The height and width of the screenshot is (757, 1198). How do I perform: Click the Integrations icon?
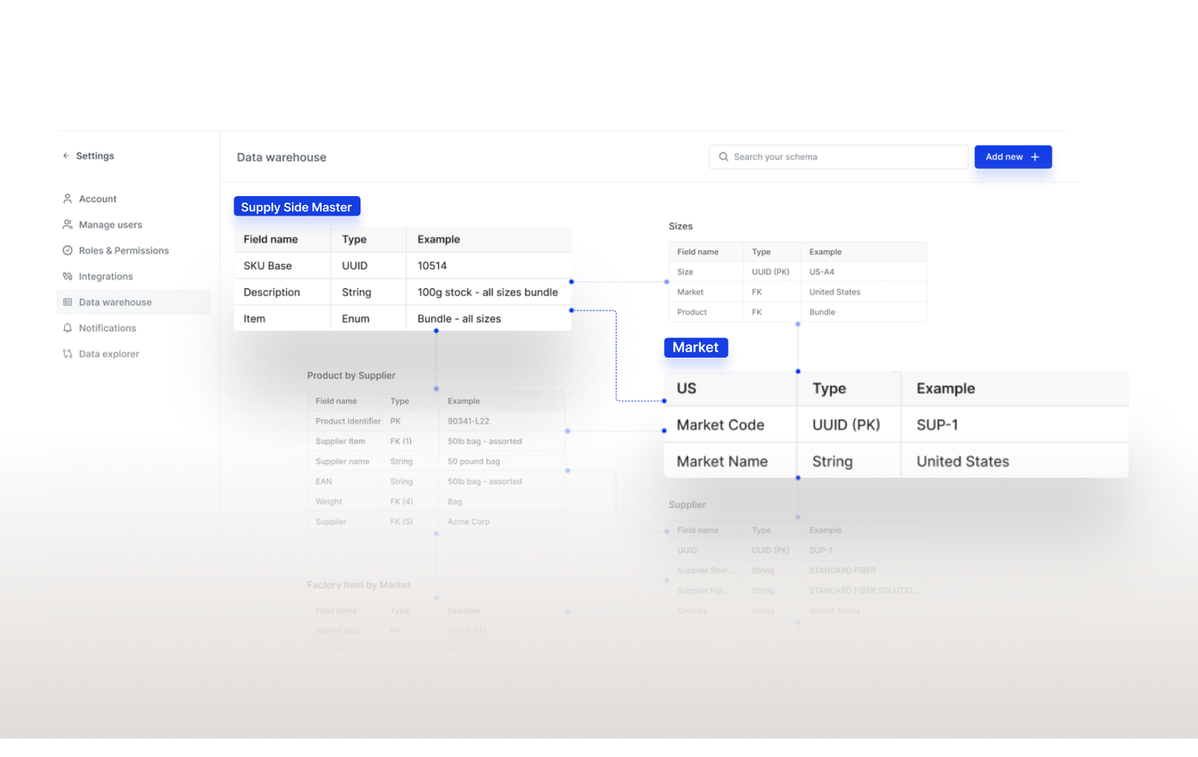68,277
